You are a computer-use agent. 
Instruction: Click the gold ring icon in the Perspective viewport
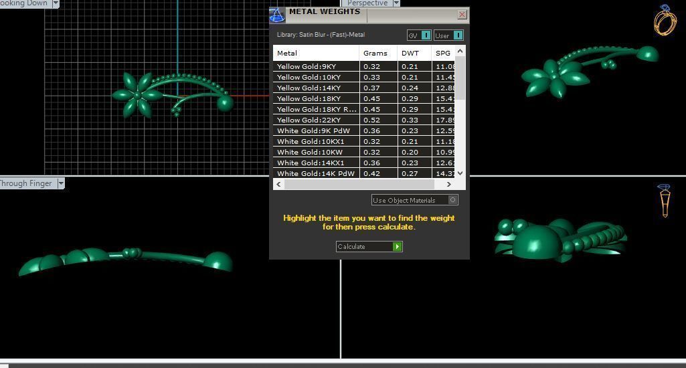pos(665,20)
